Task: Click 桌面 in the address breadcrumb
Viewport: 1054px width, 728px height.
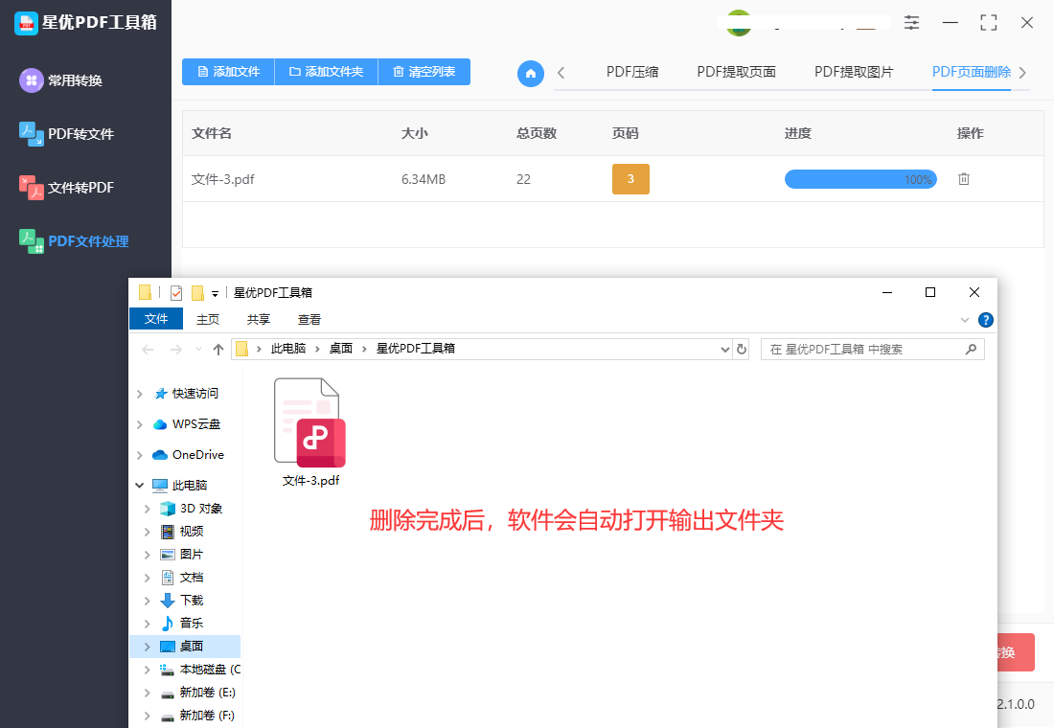Action: pyautogui.click(x=341, y=349)
